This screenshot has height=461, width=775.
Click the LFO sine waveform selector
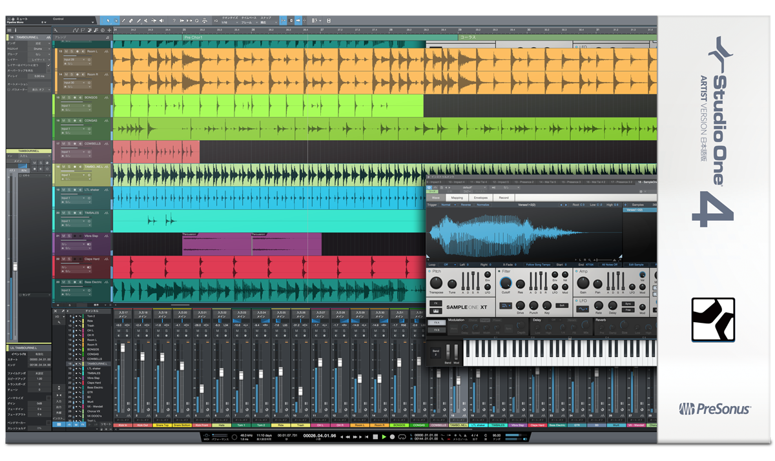tap(583, 309)
